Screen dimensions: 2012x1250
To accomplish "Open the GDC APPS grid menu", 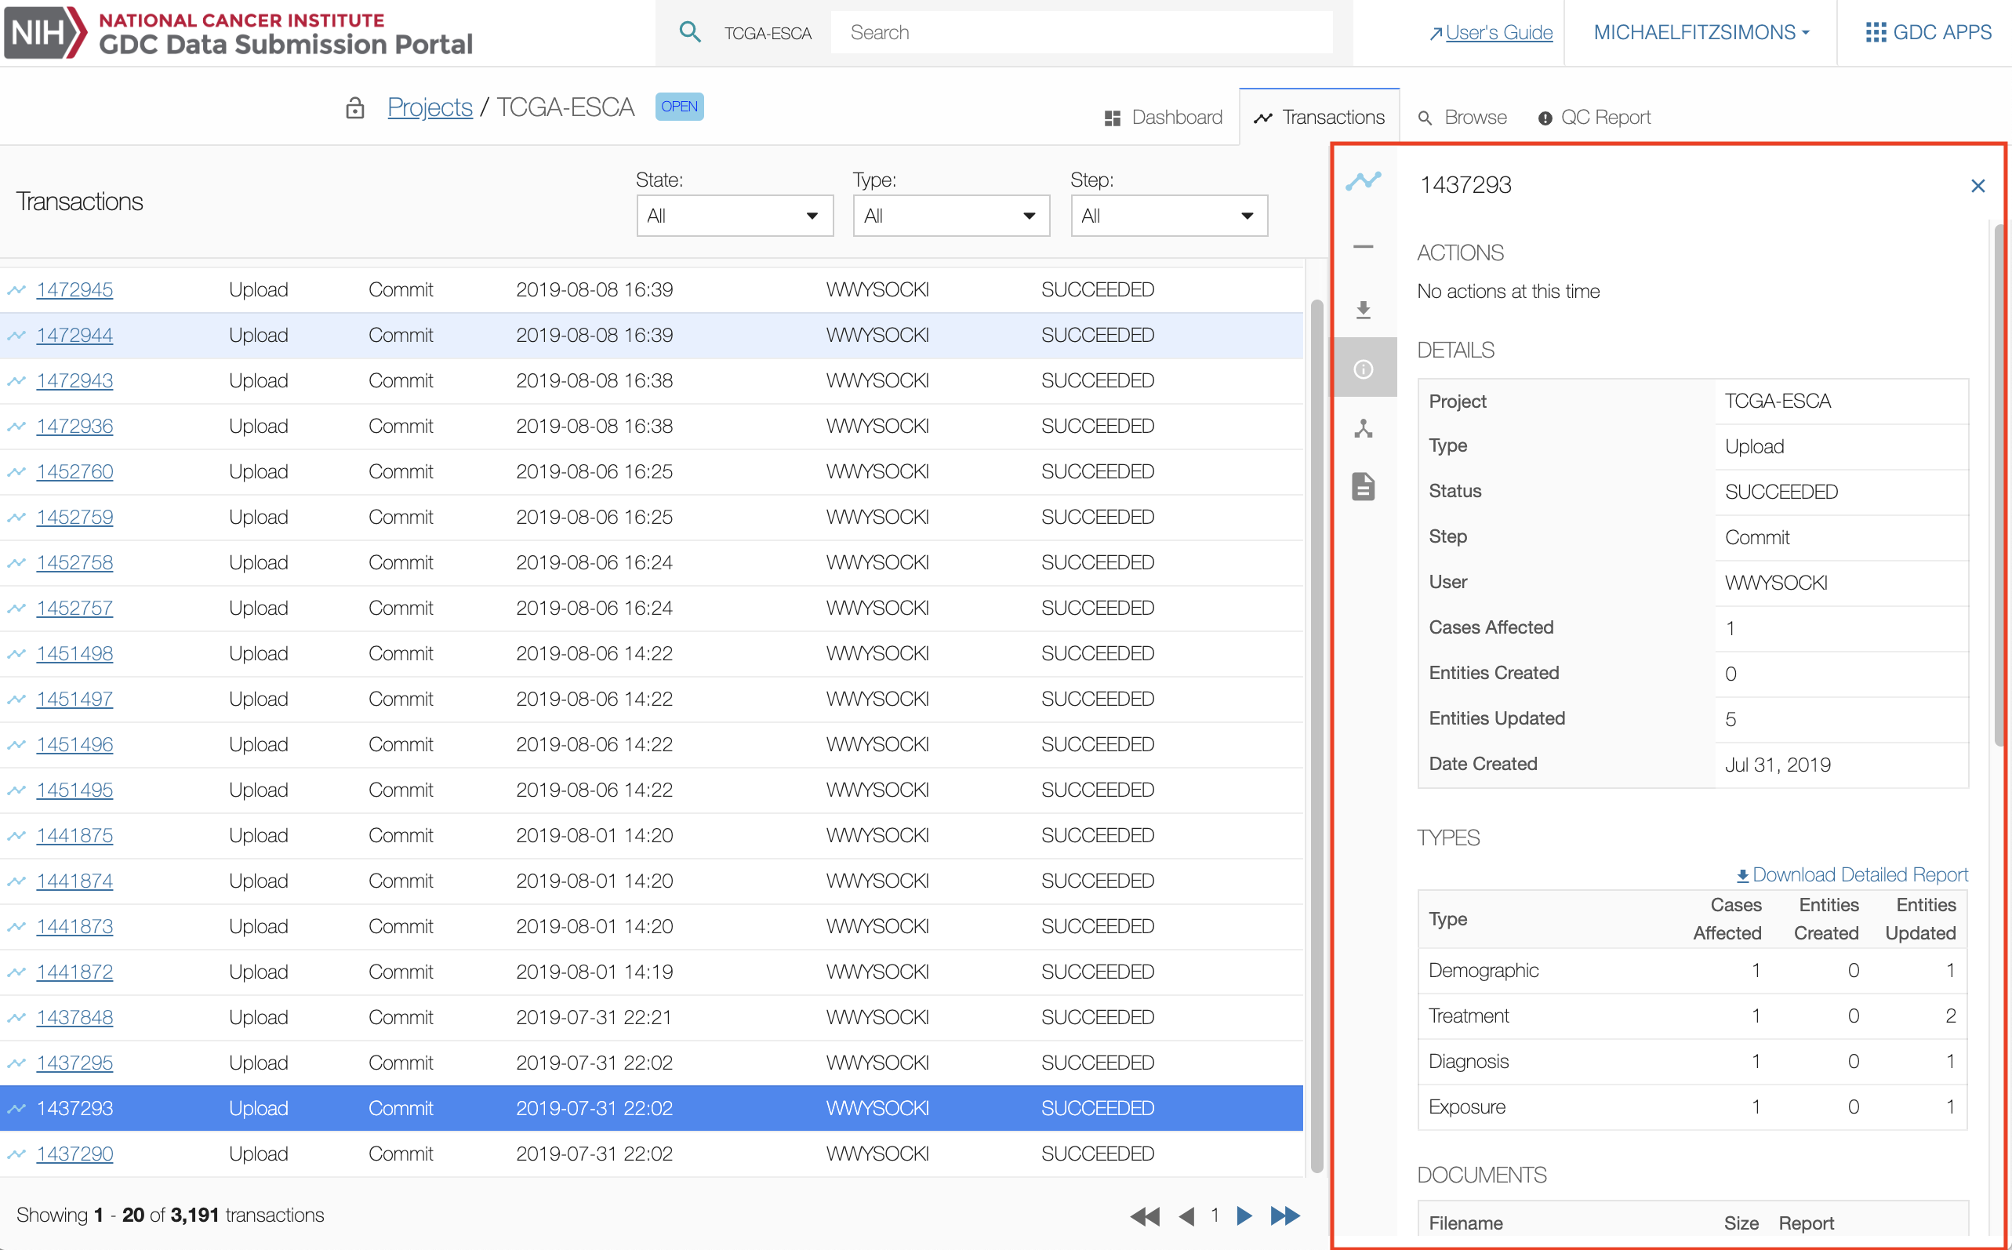I will [1927, 32].
